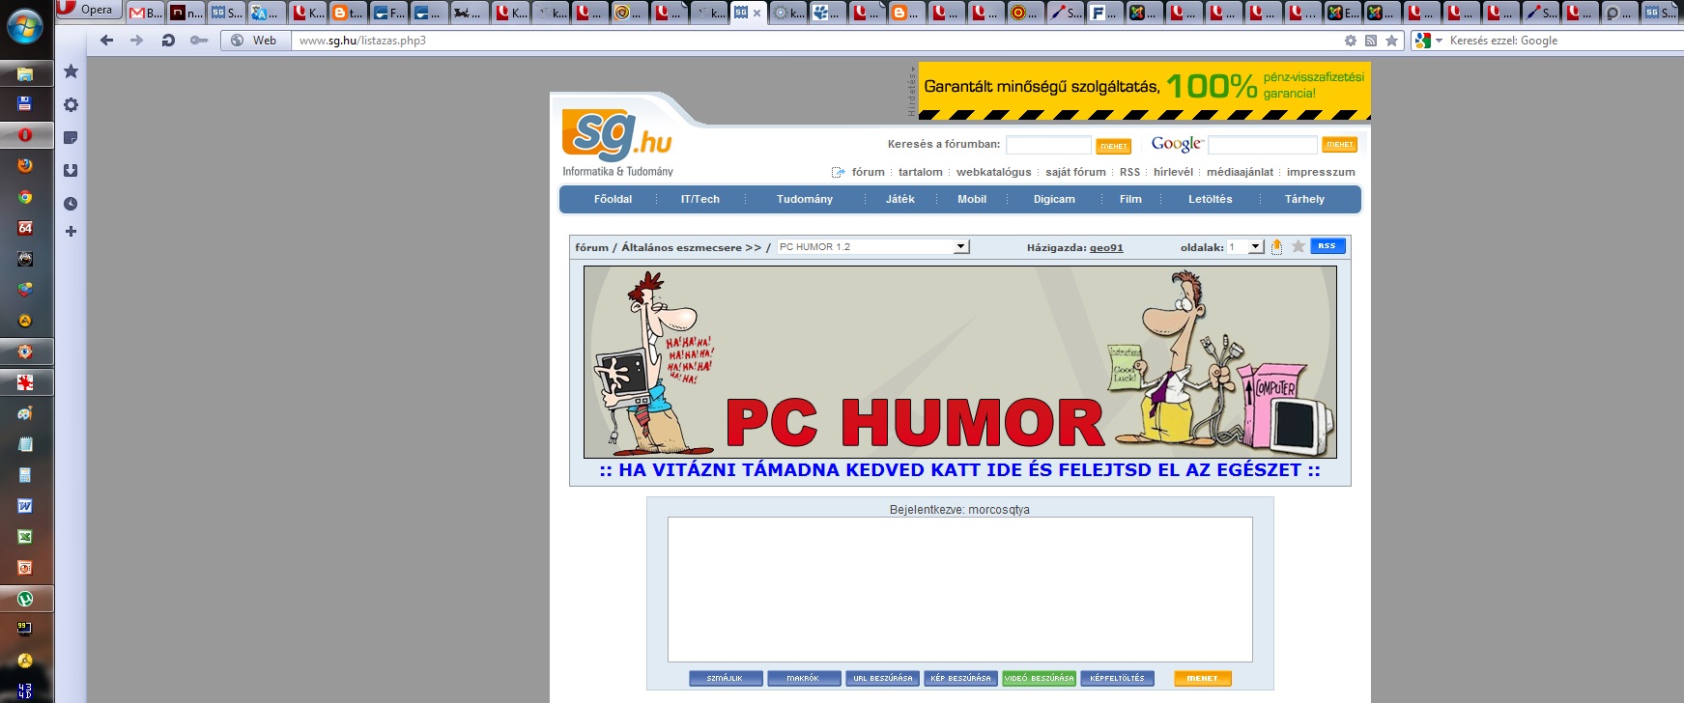This screenshot has height=703, width=1684.
Task: Click the browser back arrow
Action: coord(107,41)
